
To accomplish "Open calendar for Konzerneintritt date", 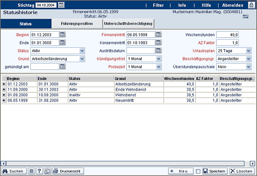I will click(x=158, y=42).
